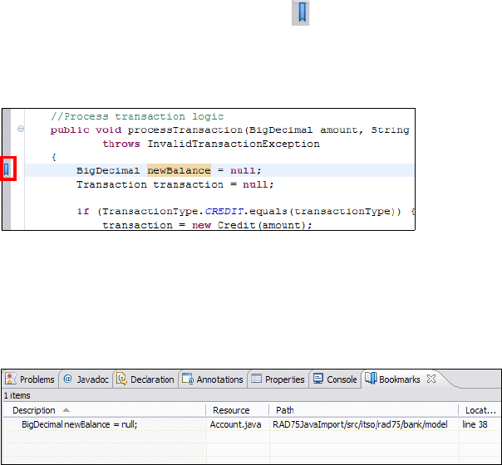Sort by the Location column header
The image size is (502, 465).
480,410
